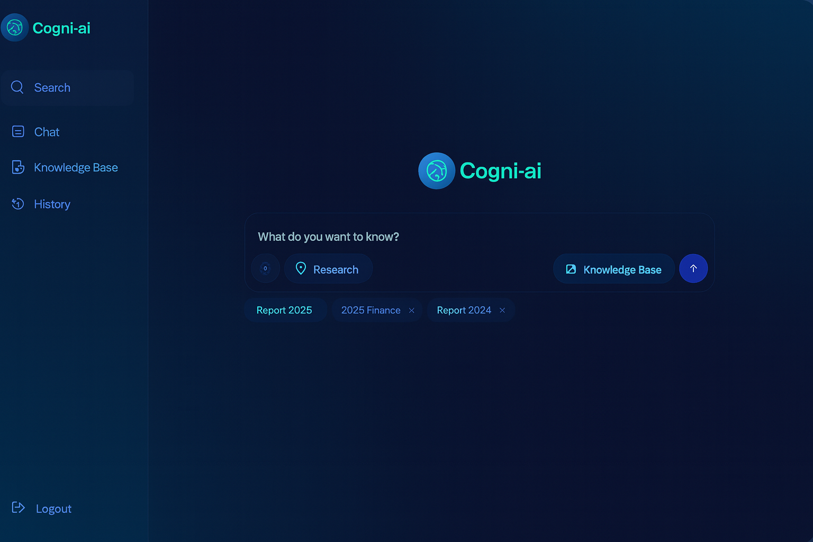
Task: Open the History section in sidebar
Action: (x=52, y=204)
